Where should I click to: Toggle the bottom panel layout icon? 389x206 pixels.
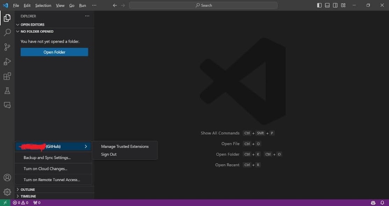click(x=327, y=5)
